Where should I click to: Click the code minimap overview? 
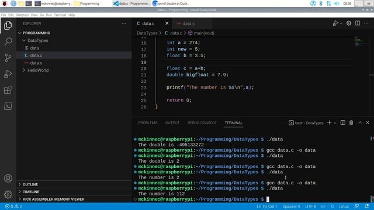(361, 42)
